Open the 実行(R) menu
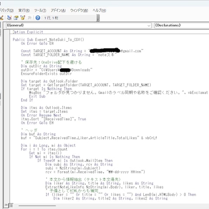This screenshot has height=209, width=209. tap(24, 10)
